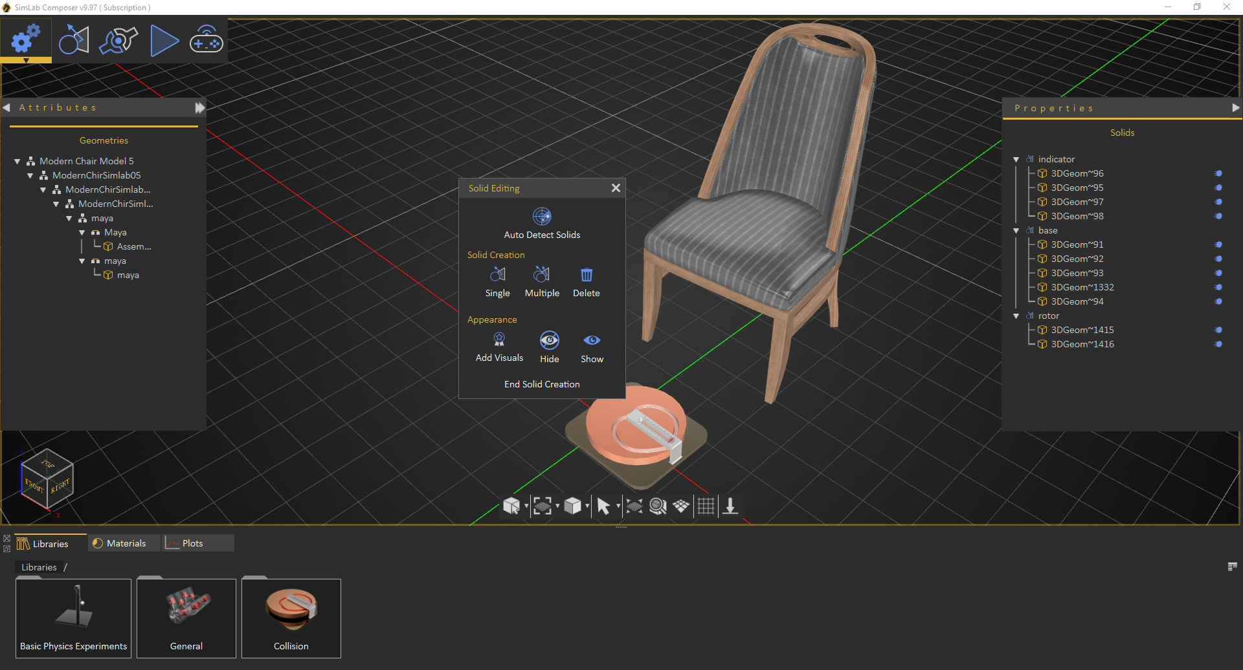Click End Solid Creation
This screenshot has width=1243, height=670.
pos(542,384)
